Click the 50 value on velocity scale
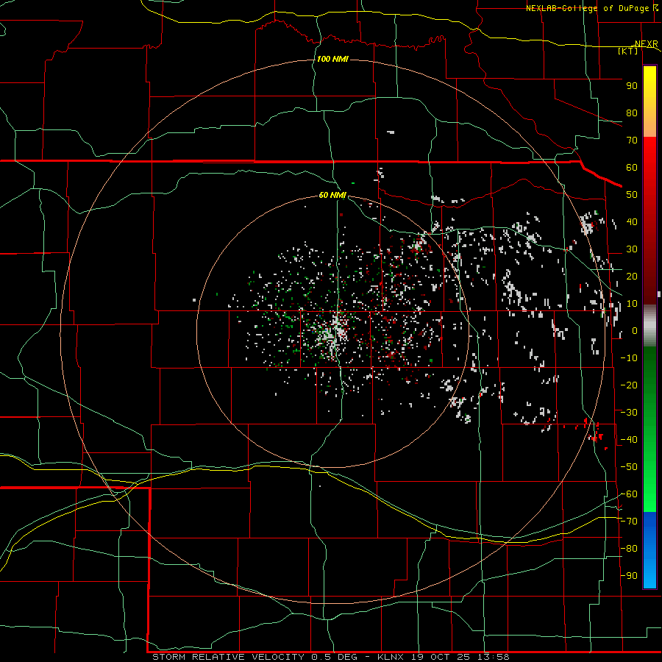The image size is (662, 662). pos(632,195)
